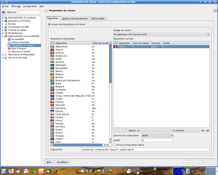The image size is (218, 175).
Task: Expand Administration du système tree node
Action: point(2,18)
